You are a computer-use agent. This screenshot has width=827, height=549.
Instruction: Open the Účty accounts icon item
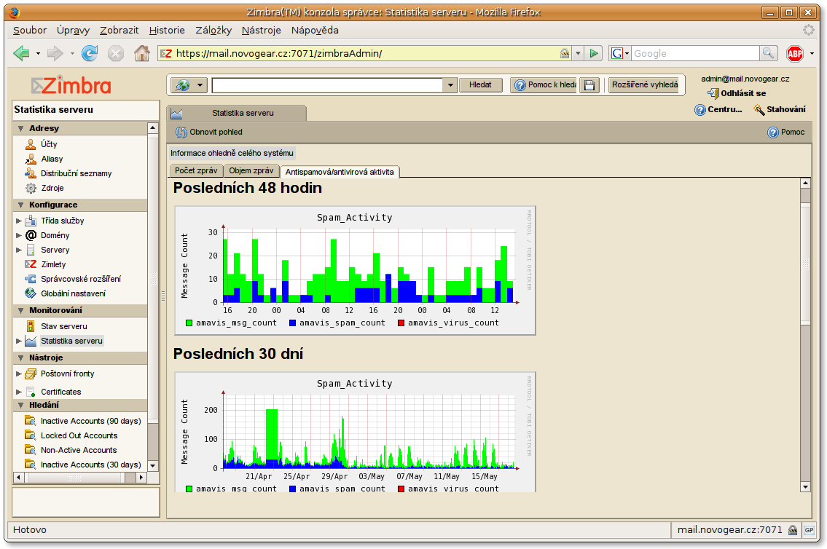tap(31, 144)
